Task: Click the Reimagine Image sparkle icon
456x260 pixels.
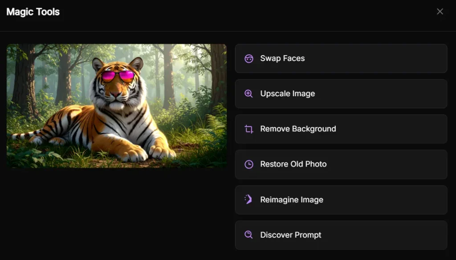Action: click(248, 199)
